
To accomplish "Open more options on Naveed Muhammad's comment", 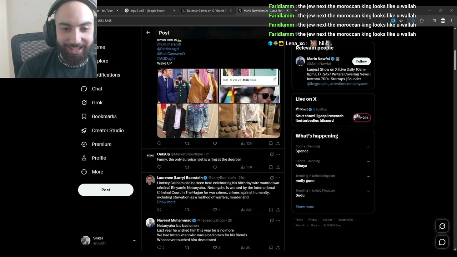I will [278, 221].
